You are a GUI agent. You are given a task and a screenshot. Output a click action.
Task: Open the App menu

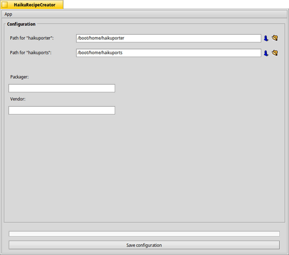tap(8, 14)
